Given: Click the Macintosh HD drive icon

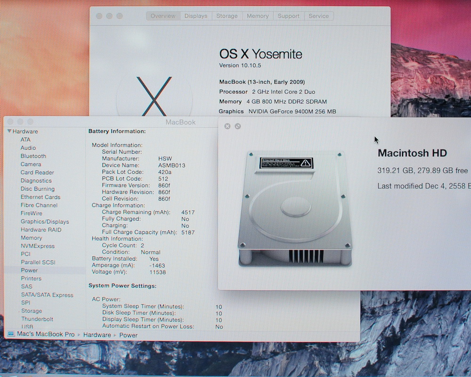Looking at the screenshot, I should pyautogui.click(x=295, y=209).
